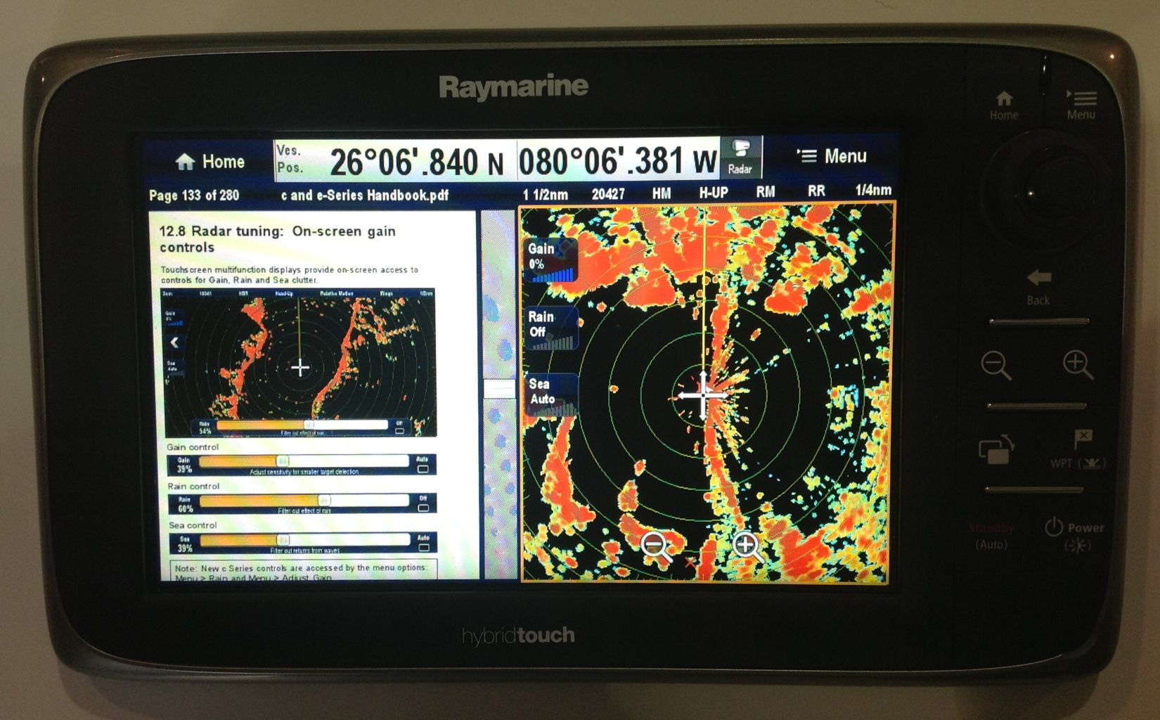
Task: Click the RR range rings label
Action: pos(816,191)
